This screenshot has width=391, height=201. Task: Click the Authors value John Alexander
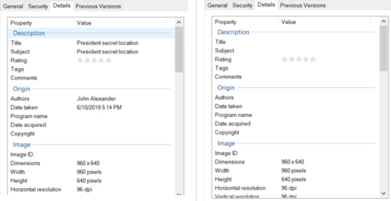point(96,98)
